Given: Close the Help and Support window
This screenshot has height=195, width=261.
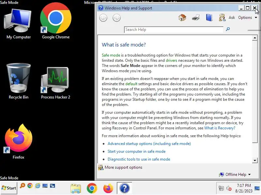Looking at the screenshot, I should [x=255, y=8].
